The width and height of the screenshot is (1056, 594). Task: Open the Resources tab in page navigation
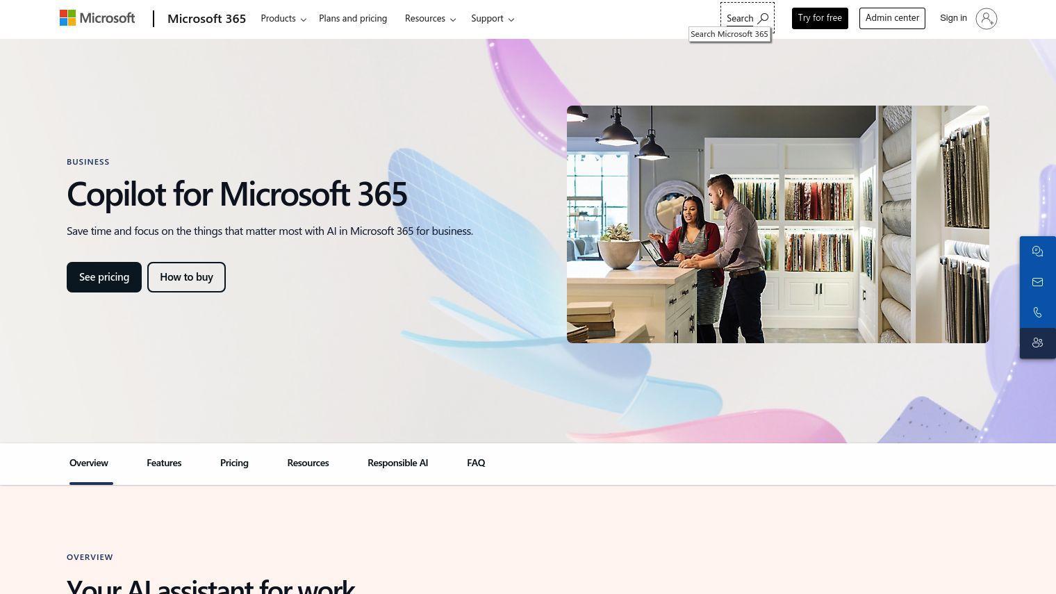point(308,463)
